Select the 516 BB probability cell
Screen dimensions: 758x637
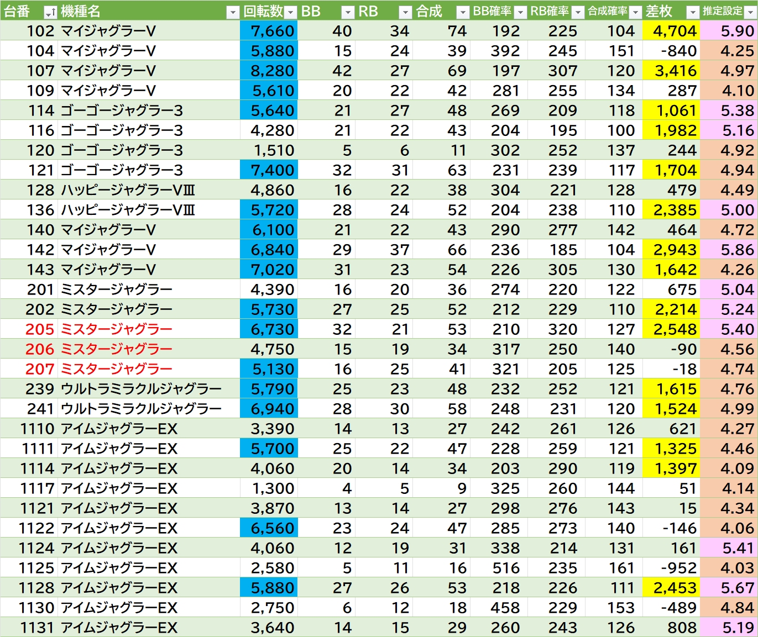point(499,568)
